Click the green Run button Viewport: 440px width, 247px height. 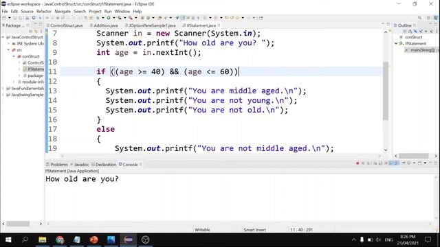109,18
